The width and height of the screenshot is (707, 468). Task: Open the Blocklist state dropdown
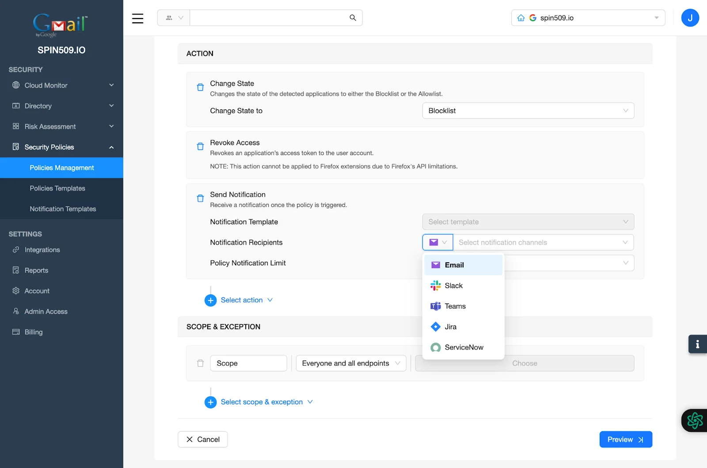point(528,111)
